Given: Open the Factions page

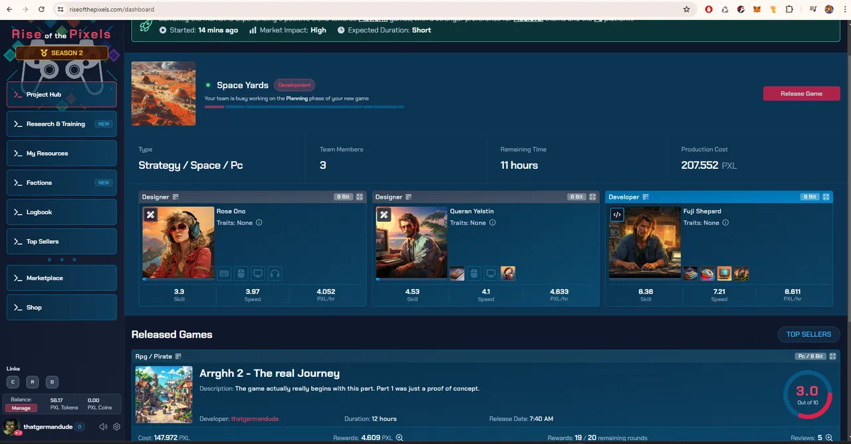Looking at the screenshot, I should pyautogui.click(x=62, y=183).
